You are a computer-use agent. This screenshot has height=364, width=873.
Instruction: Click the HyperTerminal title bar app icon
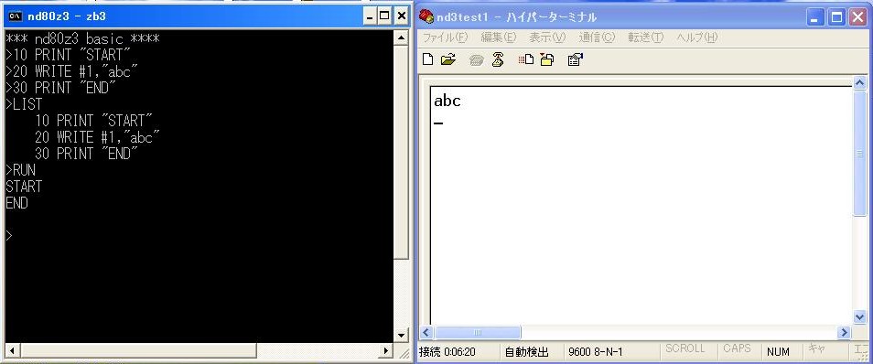click(x=426, y=16)
